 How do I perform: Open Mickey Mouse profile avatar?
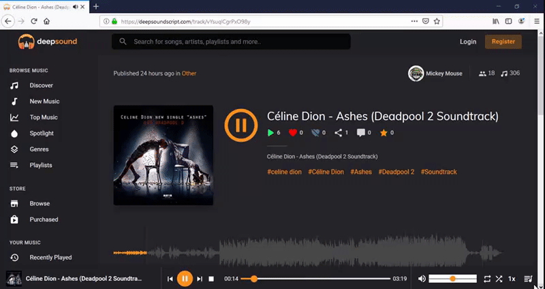click(x=416, y=74)
